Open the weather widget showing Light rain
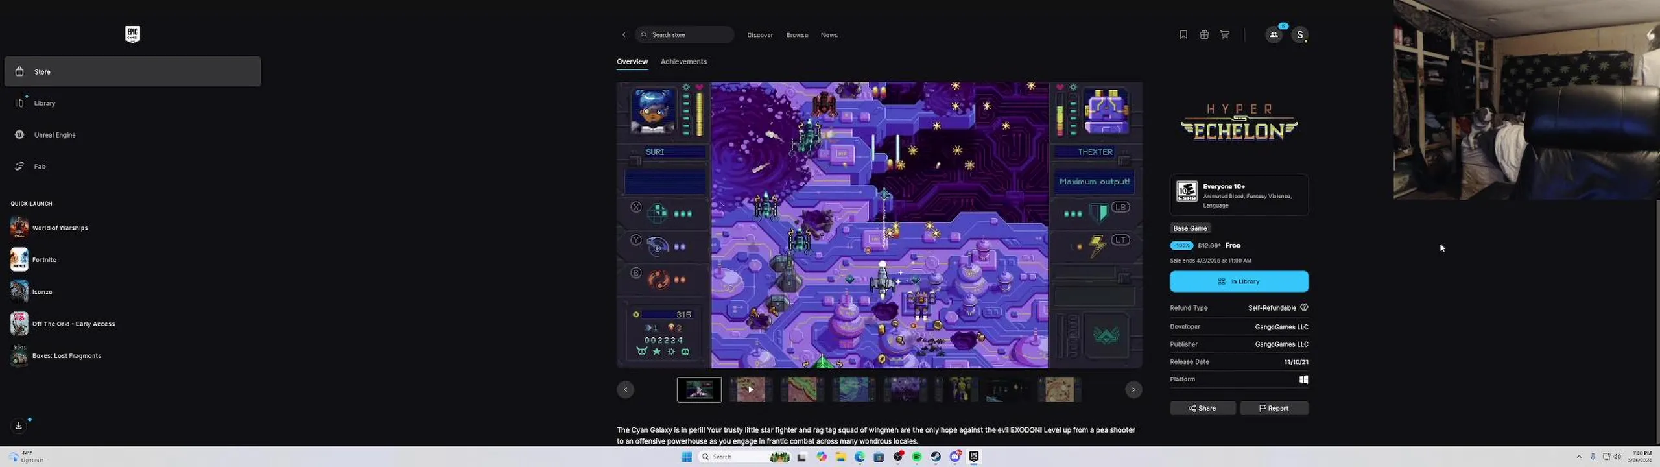This screenshot has height=467, width=1660. pyautogui.click(x=26, y=457)
